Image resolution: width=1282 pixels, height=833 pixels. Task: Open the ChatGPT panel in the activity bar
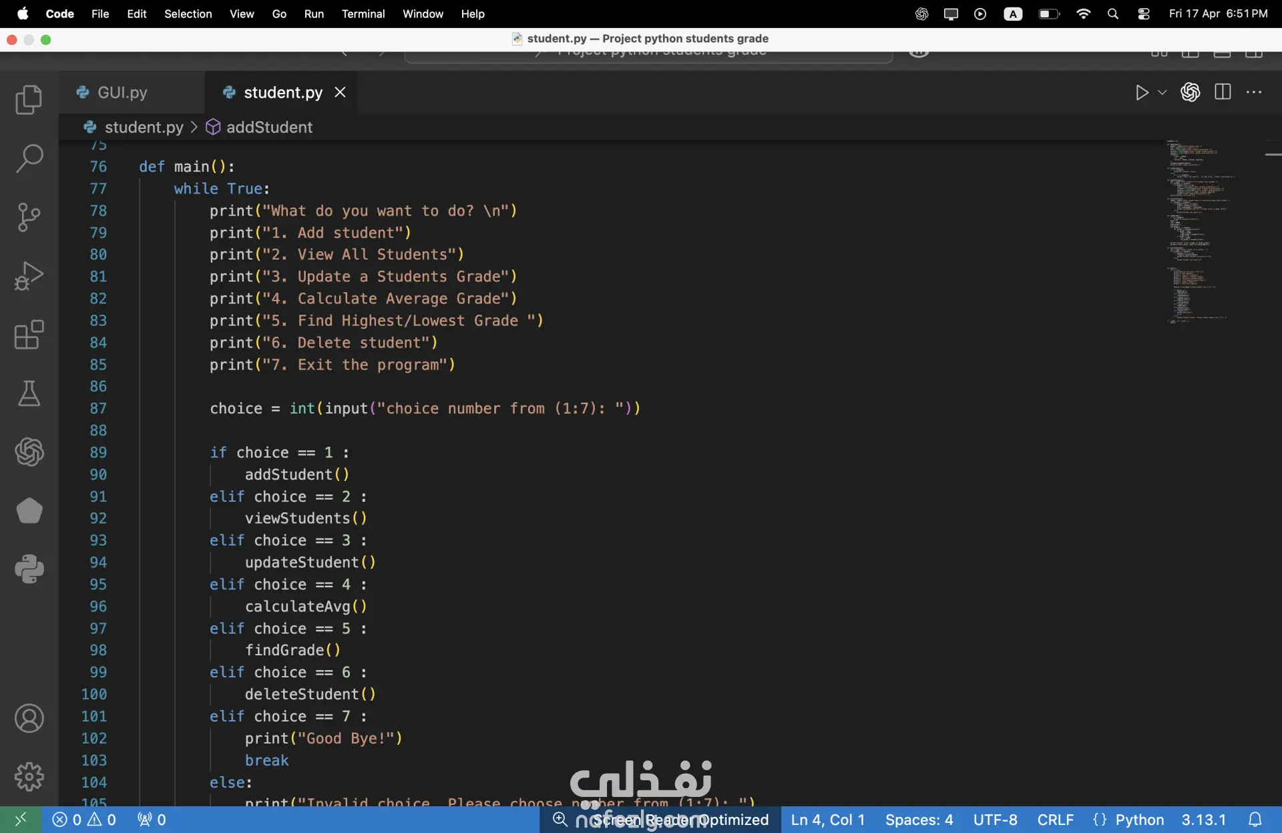point(29,452)
